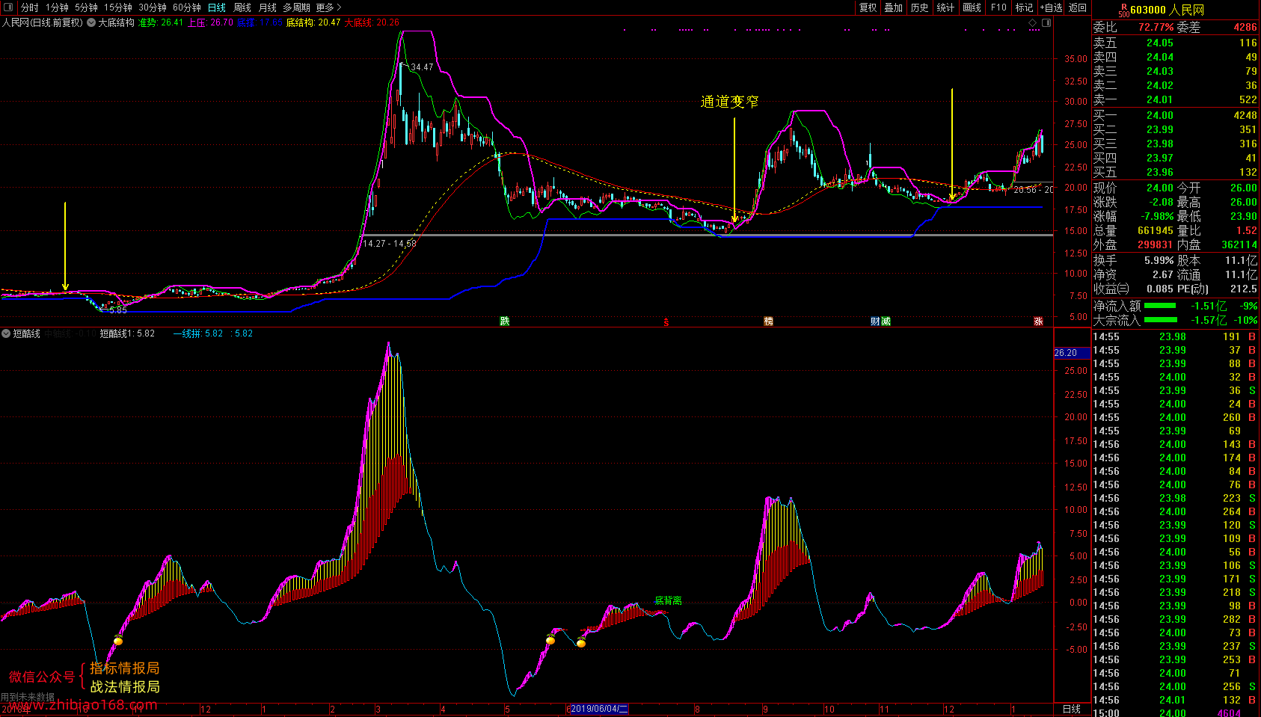Click 现价 value 24.00

click(x=1160, y=188)
